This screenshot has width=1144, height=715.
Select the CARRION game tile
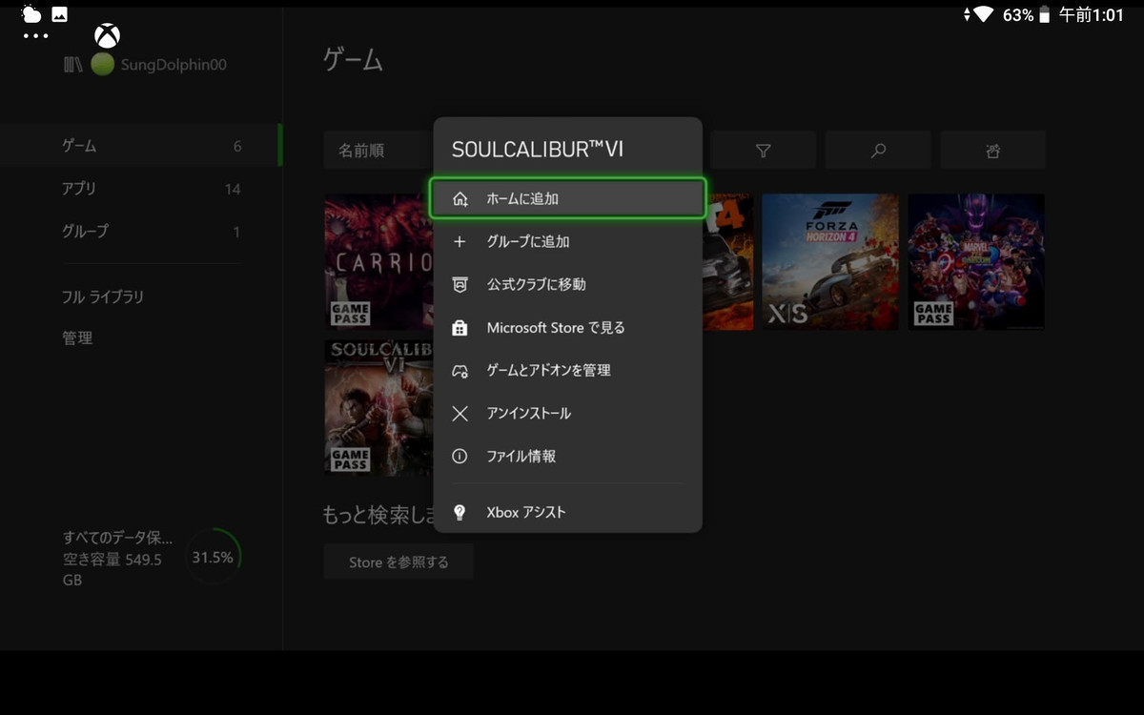[378, 262]
